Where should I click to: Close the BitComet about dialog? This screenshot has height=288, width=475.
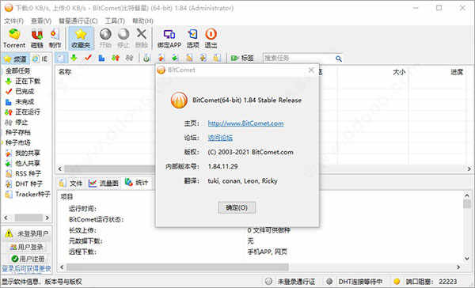pyautogui.click(x=311, y=70)
